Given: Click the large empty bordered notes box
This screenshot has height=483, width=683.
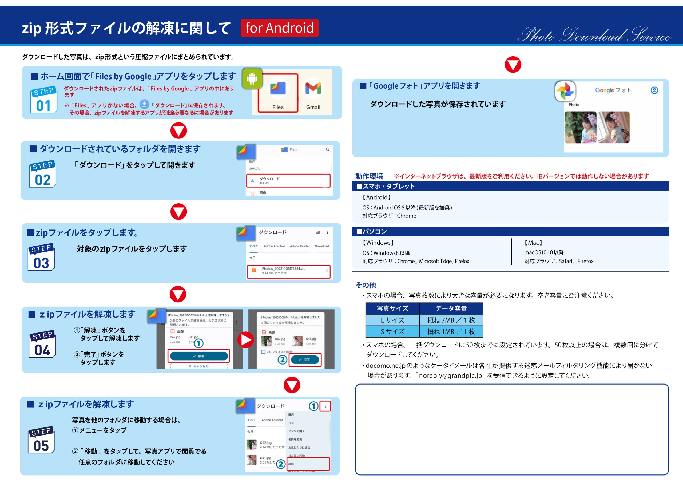Looking at the screenshot, I should coord(512,429).
